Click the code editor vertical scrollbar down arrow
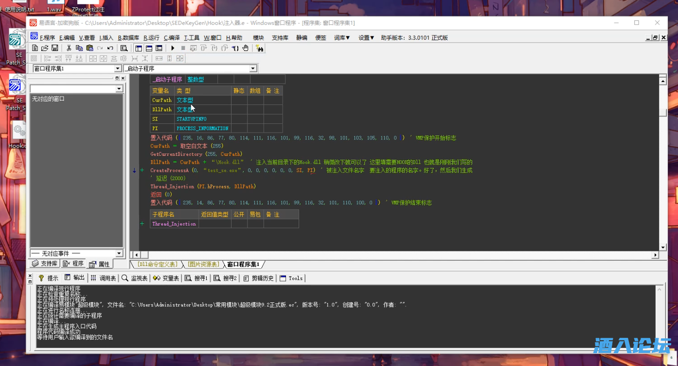678x366 pixels. click(x=662, y=247)
